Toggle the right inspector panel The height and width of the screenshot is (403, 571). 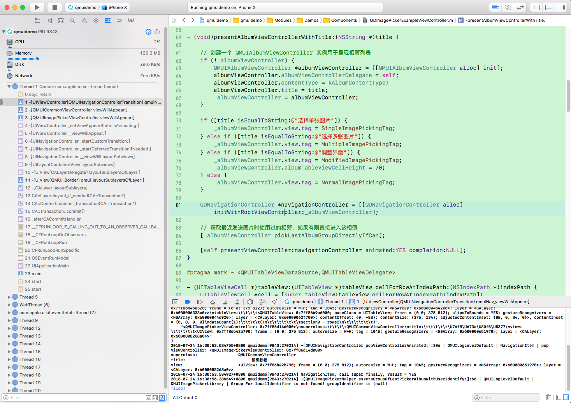click(560, 7)
